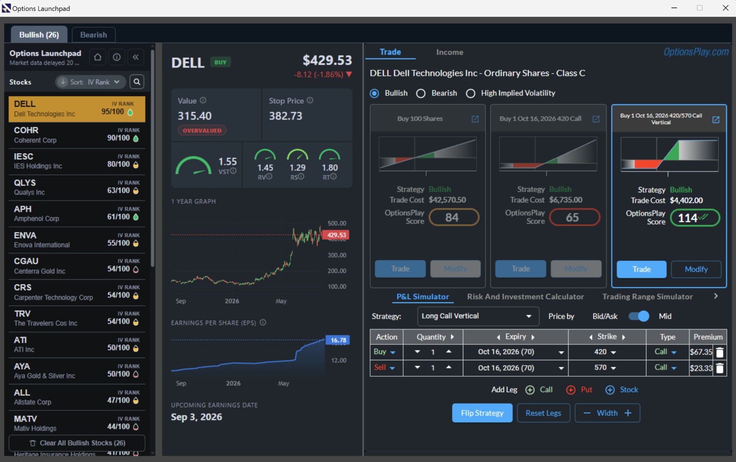
Task: Switch to the Bullish (26) tab
Action: 39,35
